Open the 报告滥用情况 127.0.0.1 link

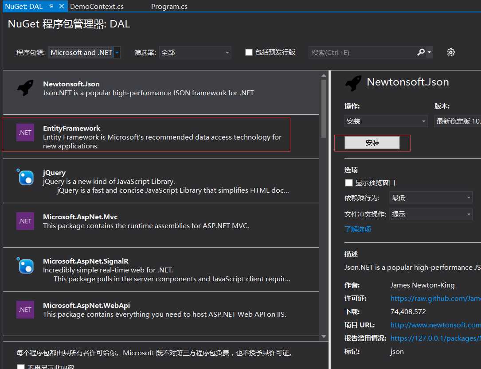(436, 338)
